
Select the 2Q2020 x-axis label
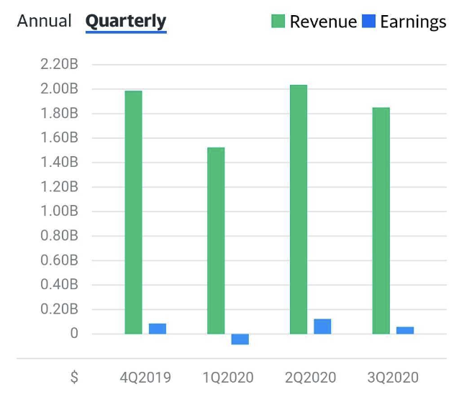tap(309, 377)
